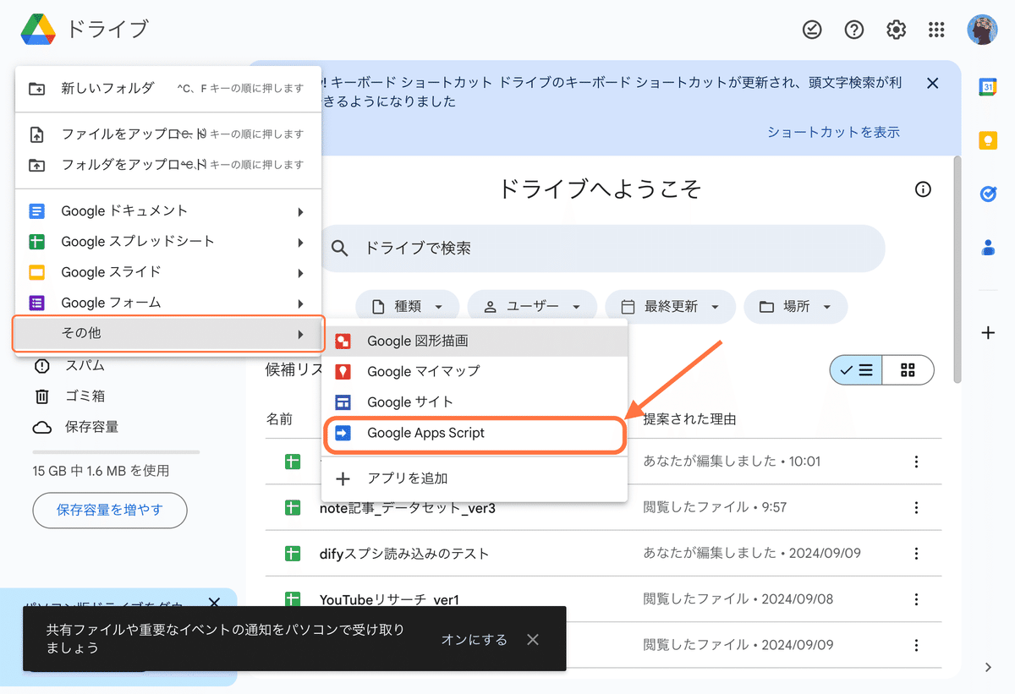Close the keyboard shortcut banner
Screen dimensions: 1015x694
click(933, 83)
